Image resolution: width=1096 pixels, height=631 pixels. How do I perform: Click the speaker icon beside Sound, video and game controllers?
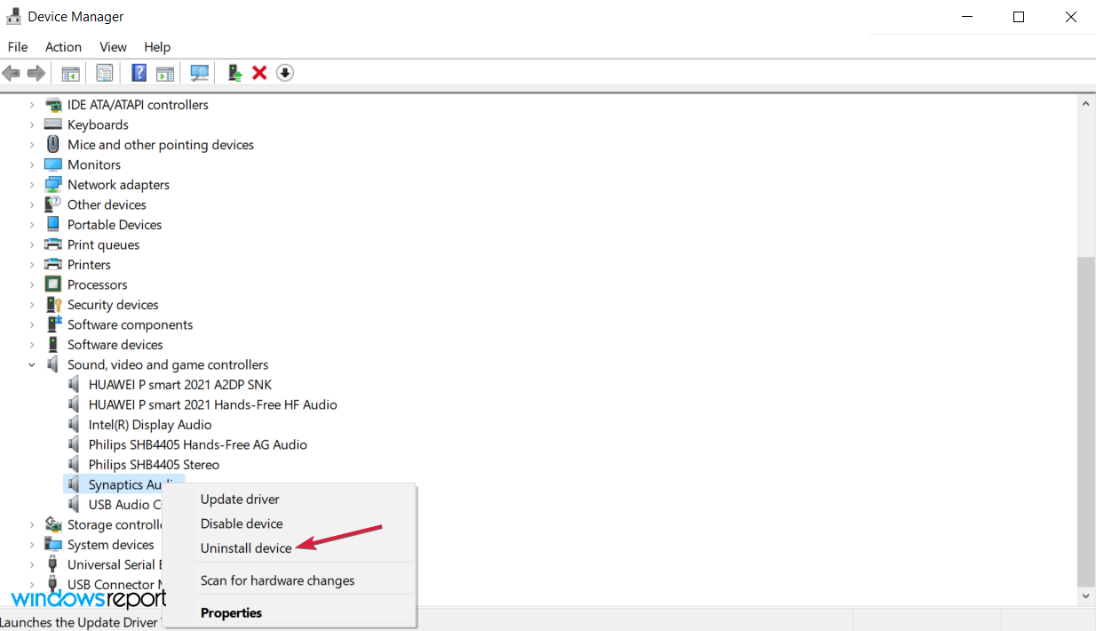point(53,364)
